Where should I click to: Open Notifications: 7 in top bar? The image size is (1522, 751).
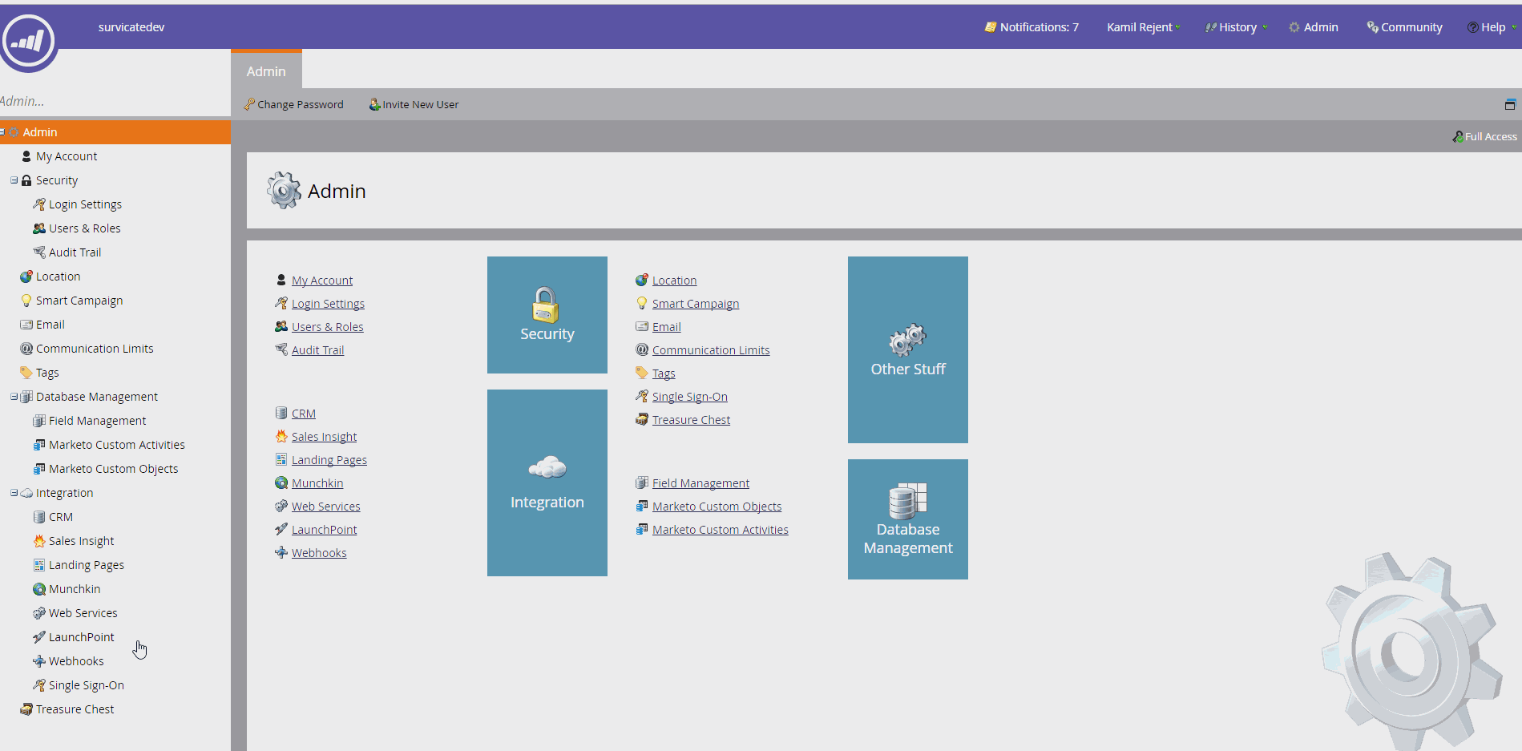tap(1031, 27)
